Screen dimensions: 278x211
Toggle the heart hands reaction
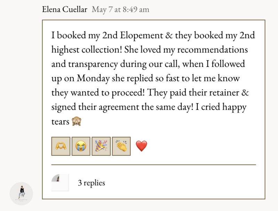[x=61, y=146]
